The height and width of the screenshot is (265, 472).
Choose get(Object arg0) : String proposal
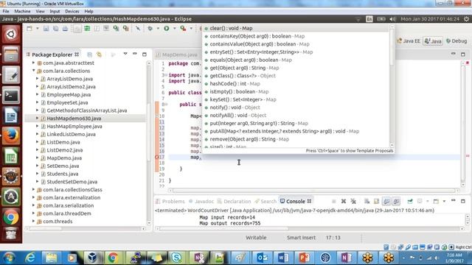point(296,68)
